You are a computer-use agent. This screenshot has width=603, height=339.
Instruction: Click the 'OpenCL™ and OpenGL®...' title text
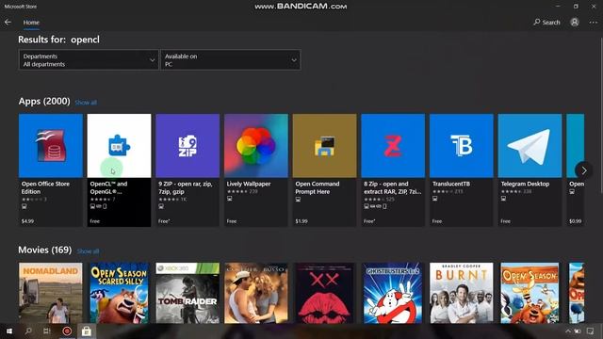pos(108,187)
